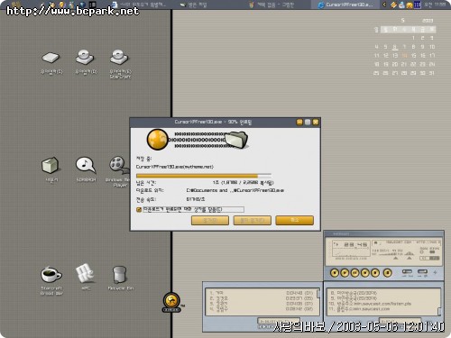The width and height of the screenshot is (451, 338).
Task: Select date 31 in desktop calendar
Action: 432,73
